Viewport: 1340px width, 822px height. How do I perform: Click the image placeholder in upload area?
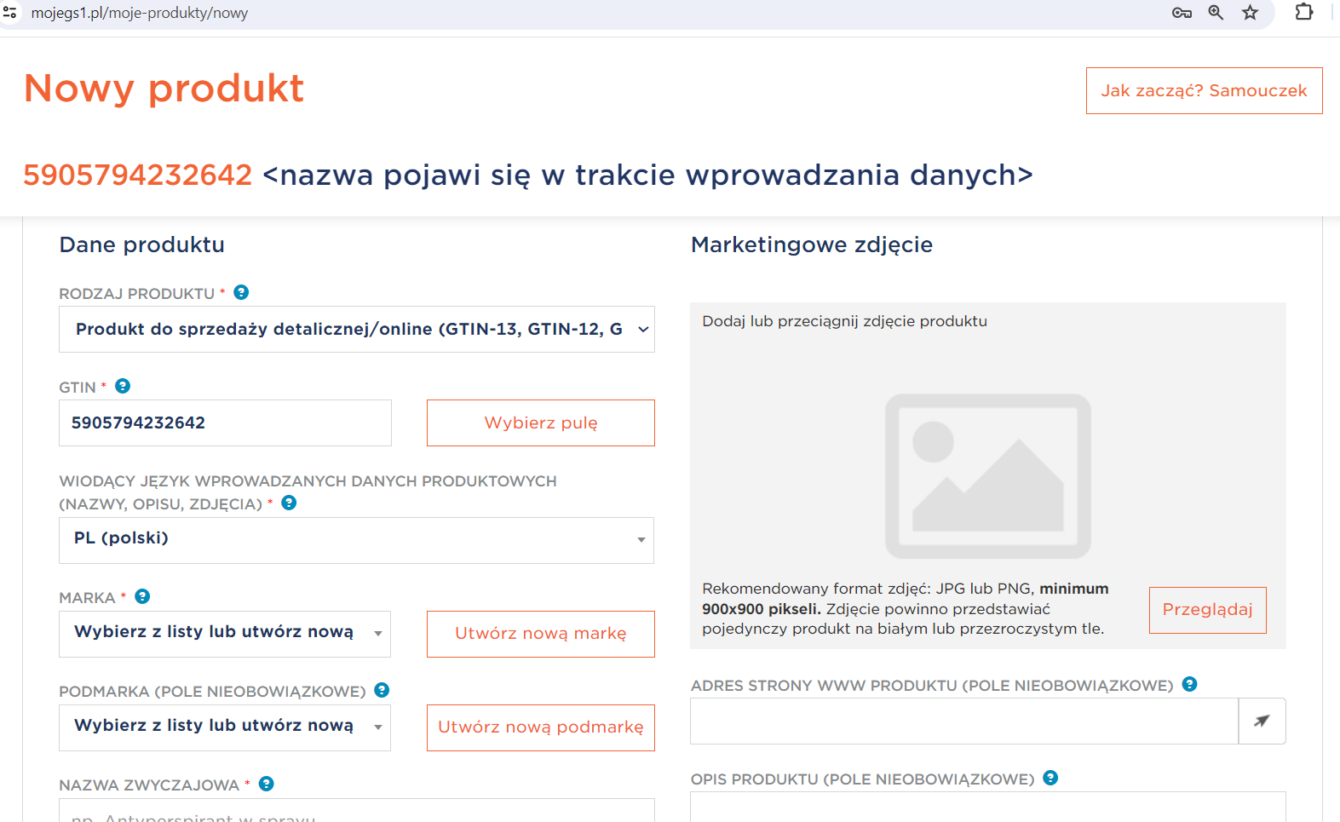click(x=988, y=476)
